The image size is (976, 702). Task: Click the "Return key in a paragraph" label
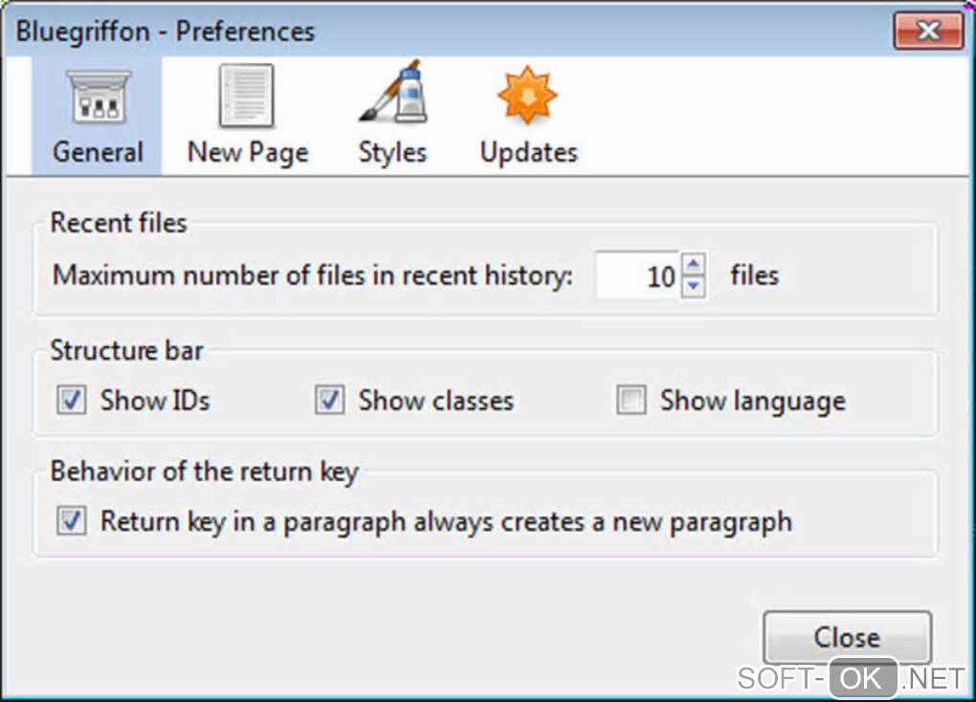pos(446,522)
